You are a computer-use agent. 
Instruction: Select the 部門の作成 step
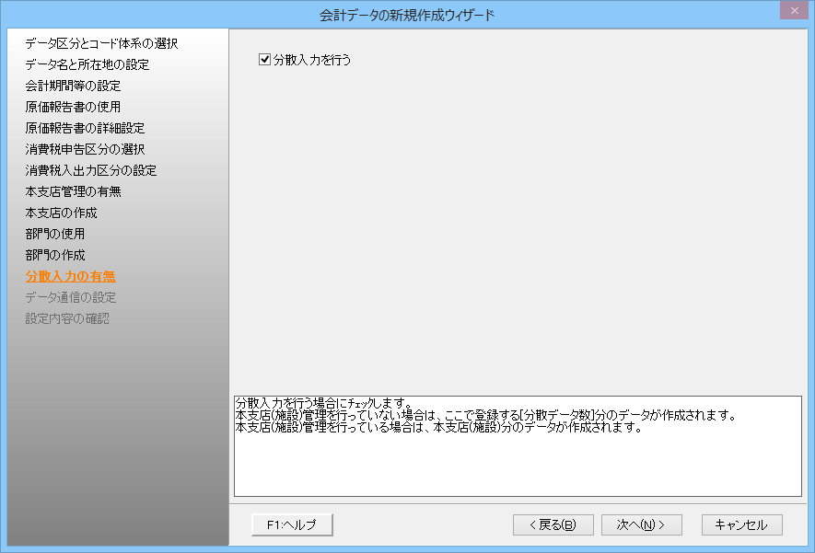point(55,255)
